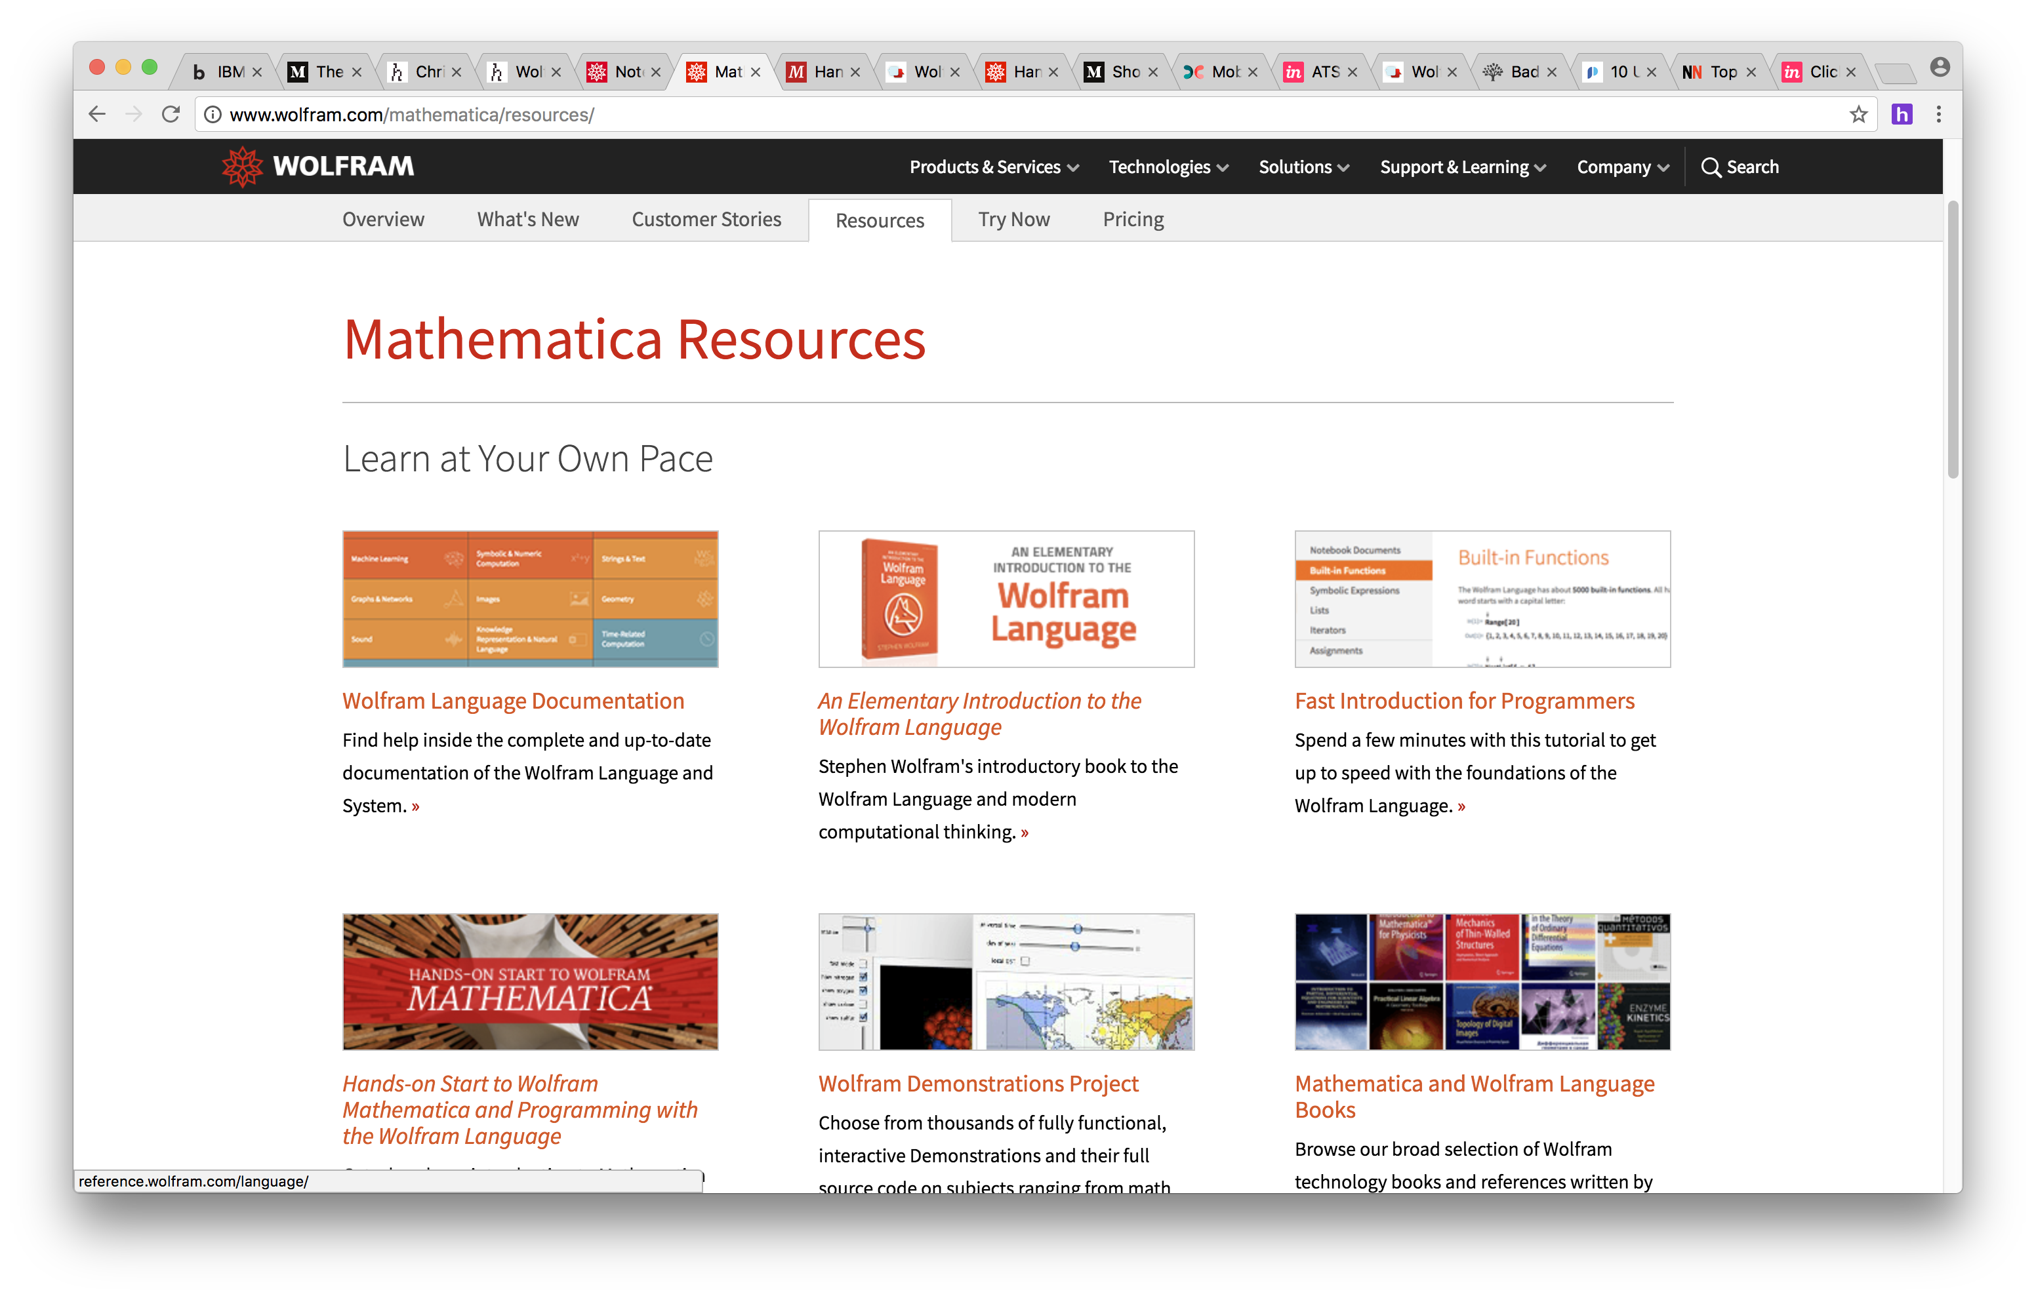Click the new tab button
The height and width of the screenshot is (1298, 2036).
coord(1896,73)
